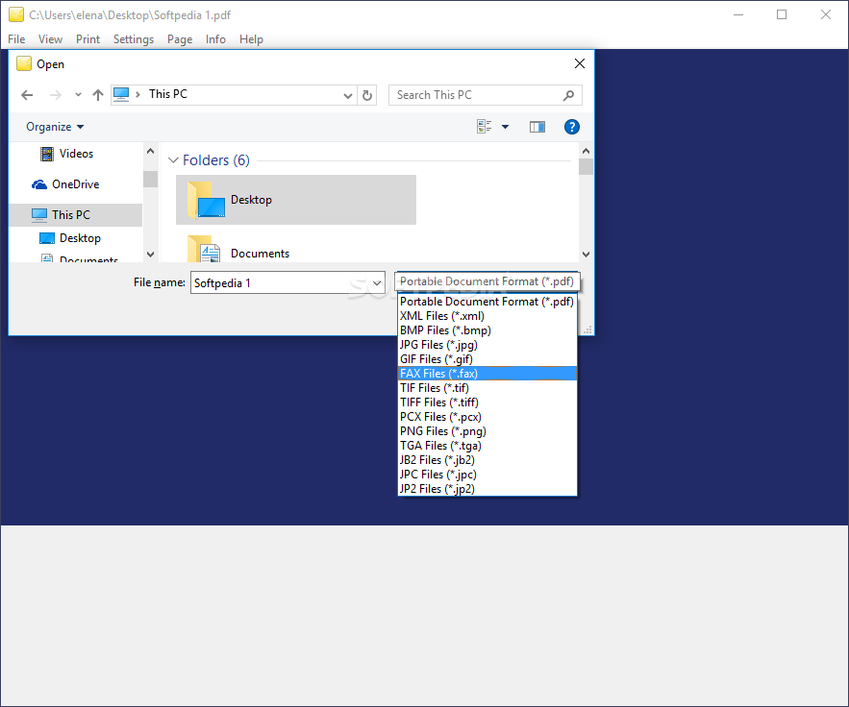
Task: Open the File menu
Action: tap(16, 39)
